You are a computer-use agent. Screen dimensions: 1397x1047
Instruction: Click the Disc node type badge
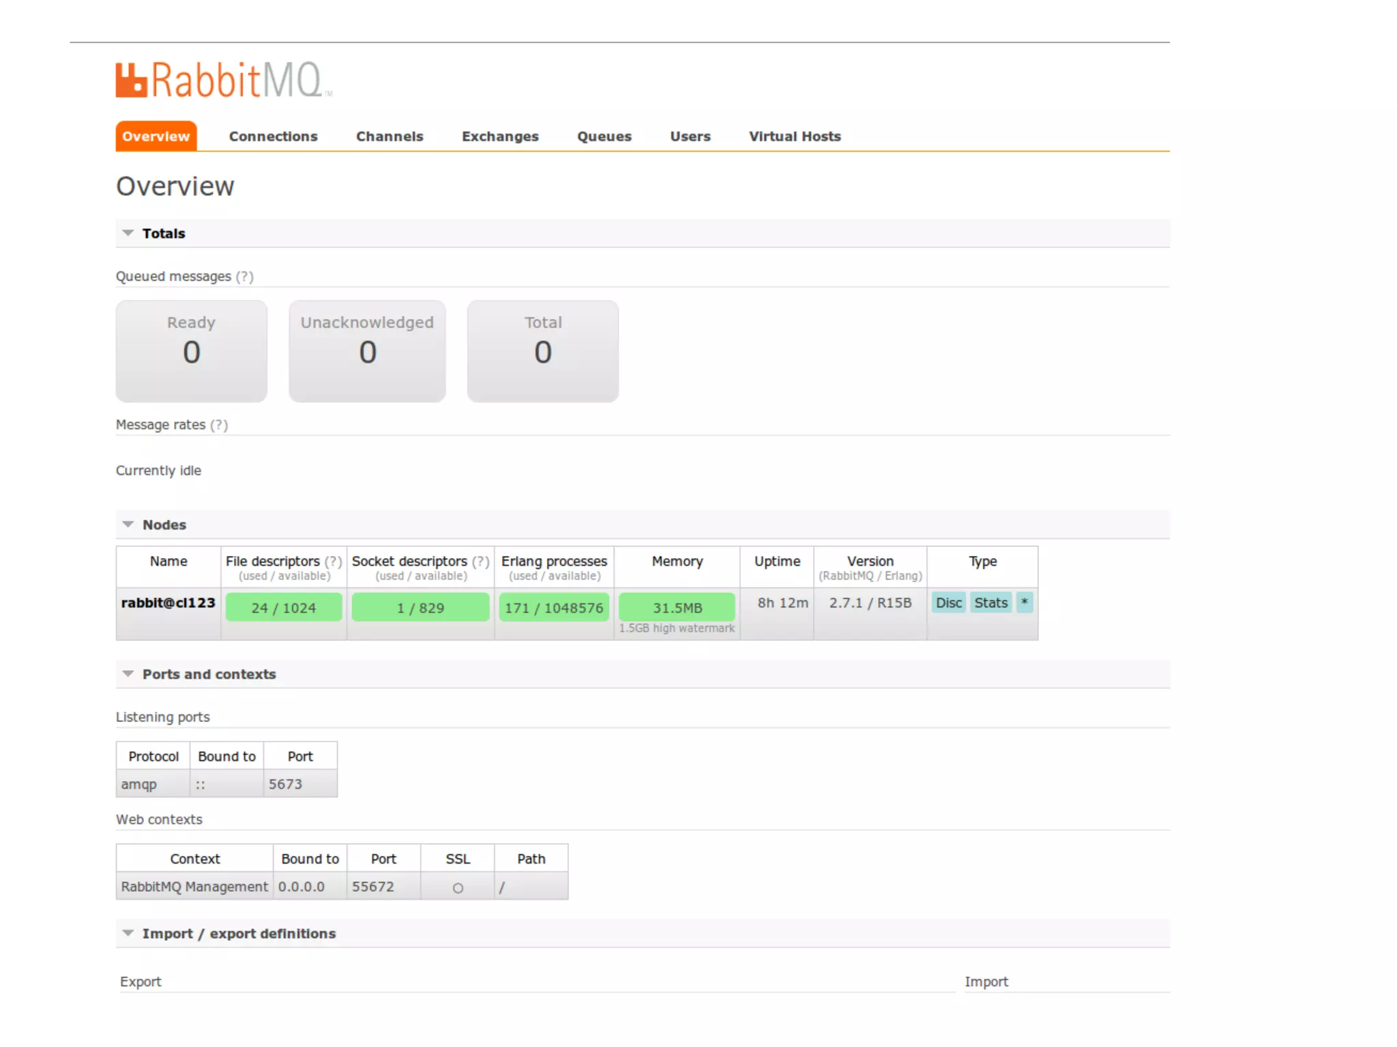948,603
